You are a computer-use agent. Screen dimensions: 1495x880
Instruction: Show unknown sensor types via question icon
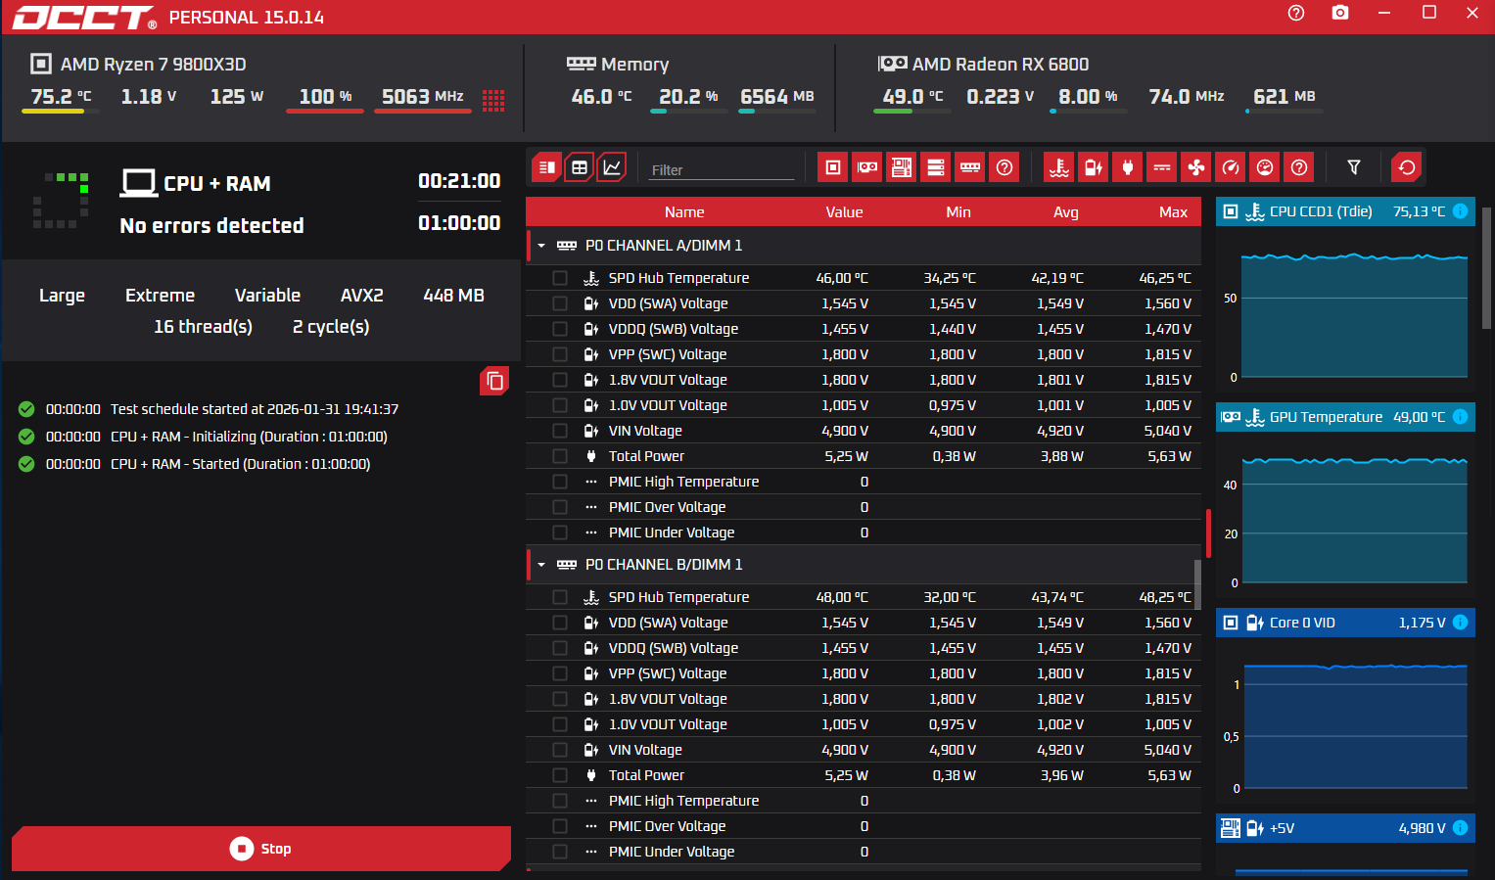[x=1299, y=167]
